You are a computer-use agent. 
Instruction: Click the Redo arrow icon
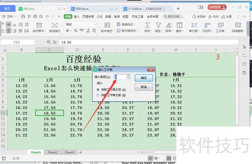coord(53,16)
